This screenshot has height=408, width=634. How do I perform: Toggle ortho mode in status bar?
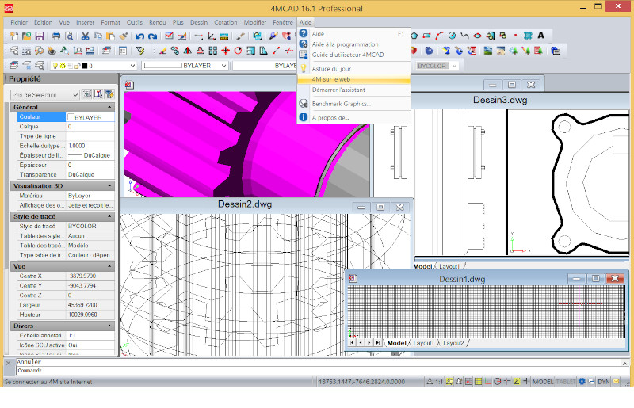click(488, 381)
